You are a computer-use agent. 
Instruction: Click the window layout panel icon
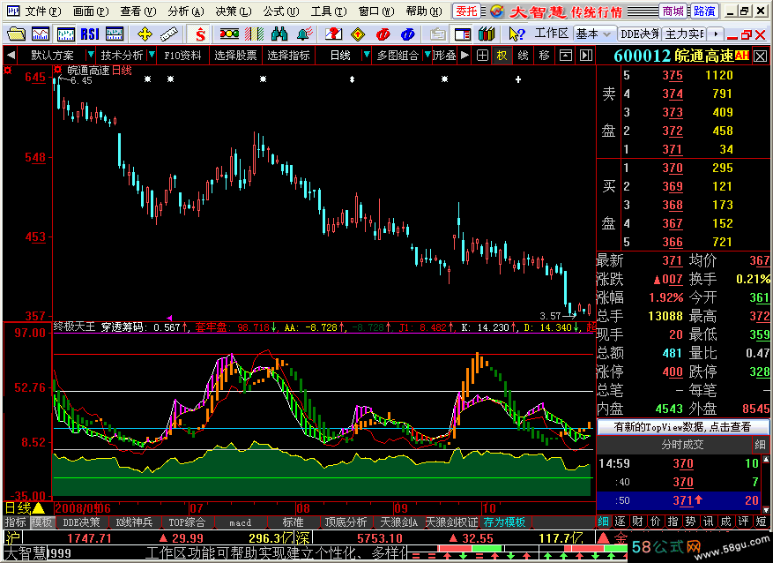[x=462, y=34]
